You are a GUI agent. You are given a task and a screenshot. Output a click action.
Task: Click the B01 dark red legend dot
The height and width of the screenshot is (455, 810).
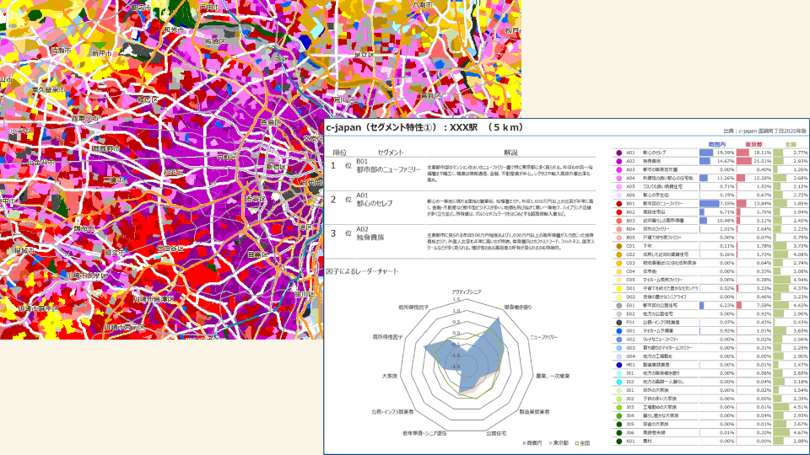click(x=618, y=203)
